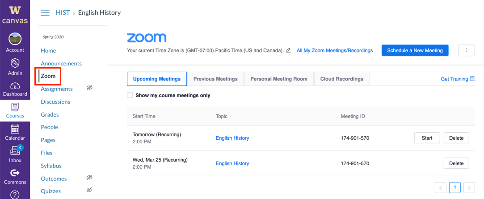484x199 pixels.
Task: Open Pages in course navigation
Action: click(48, 140)
